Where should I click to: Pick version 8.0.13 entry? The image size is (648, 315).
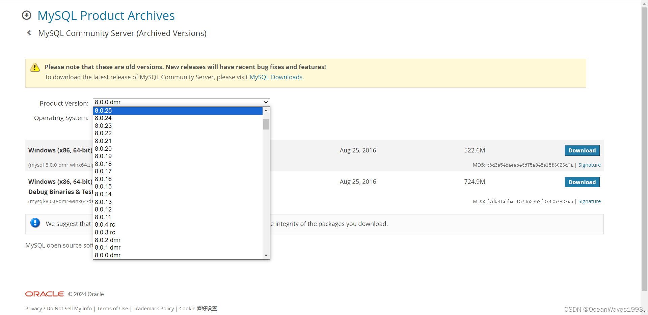[x=178, y=202]
